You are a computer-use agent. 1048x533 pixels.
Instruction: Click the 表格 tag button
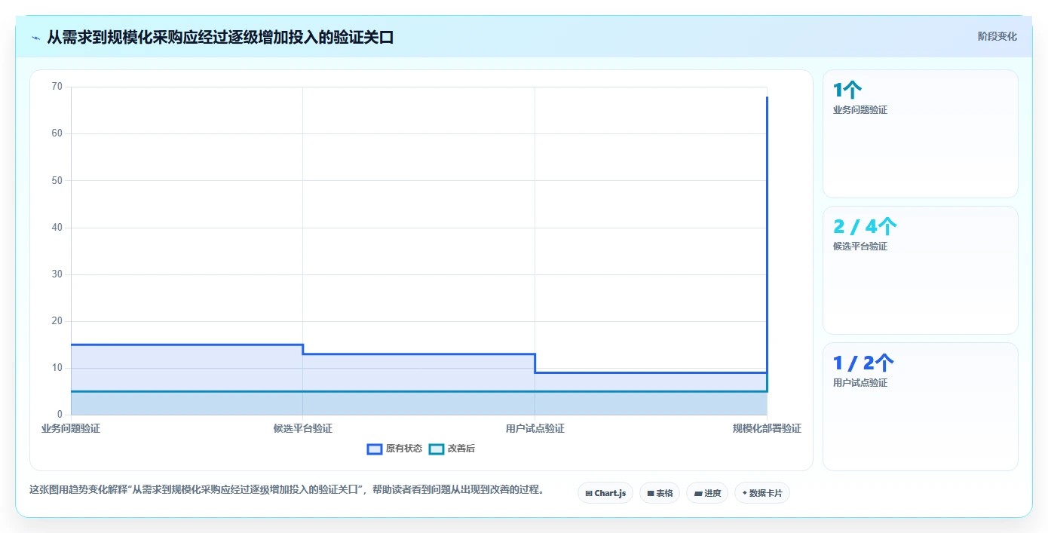(660, 493)
